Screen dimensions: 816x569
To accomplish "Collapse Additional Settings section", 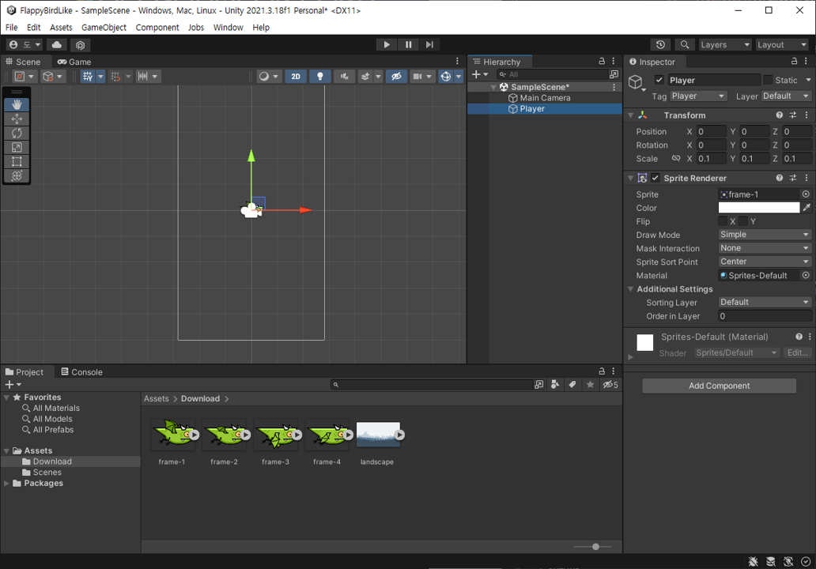I will coord(631,288).
